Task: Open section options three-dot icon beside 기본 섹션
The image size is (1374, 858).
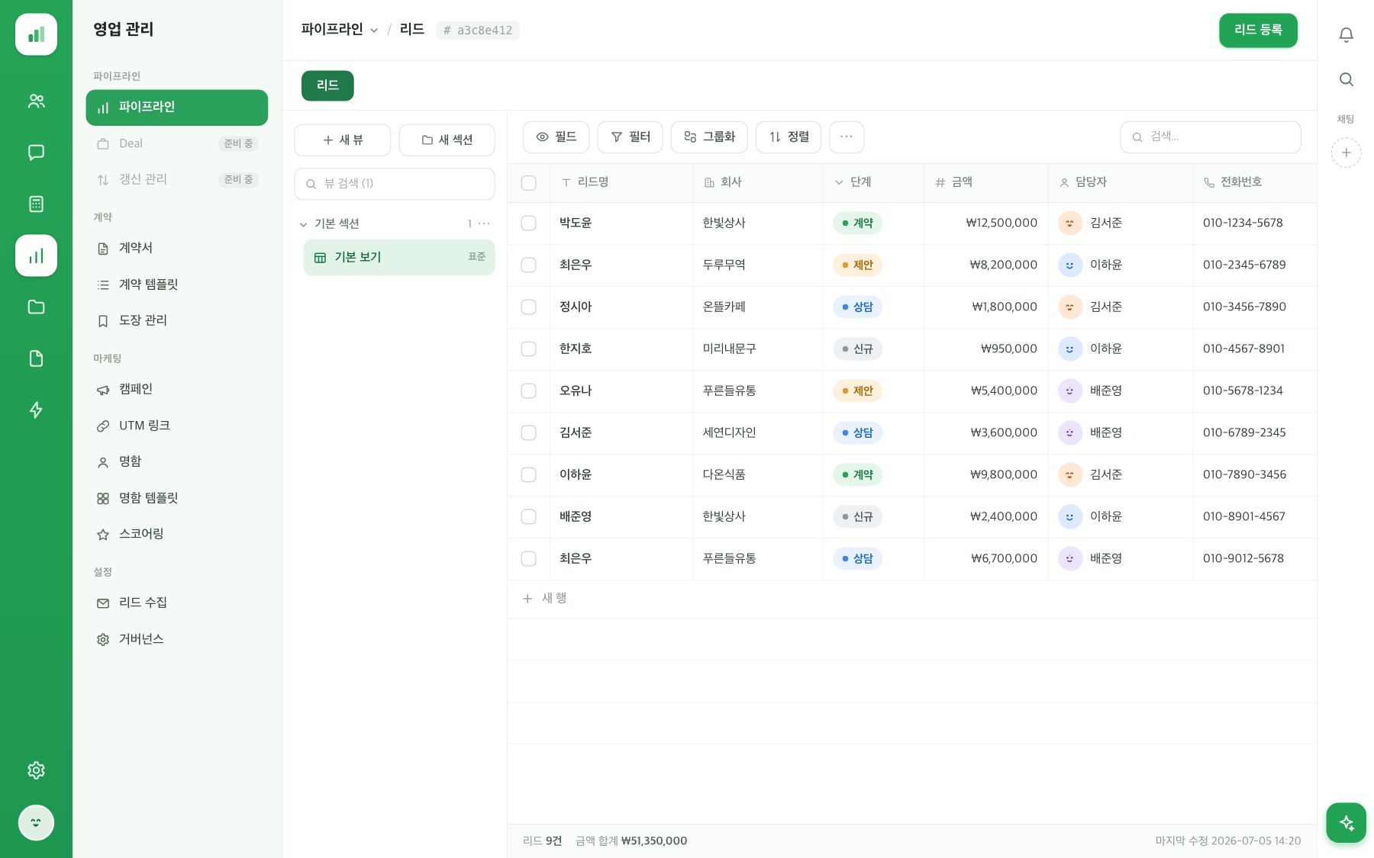Action: [484, 223]
